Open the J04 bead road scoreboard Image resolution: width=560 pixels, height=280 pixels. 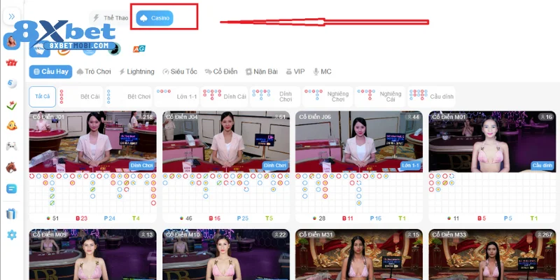226,193
